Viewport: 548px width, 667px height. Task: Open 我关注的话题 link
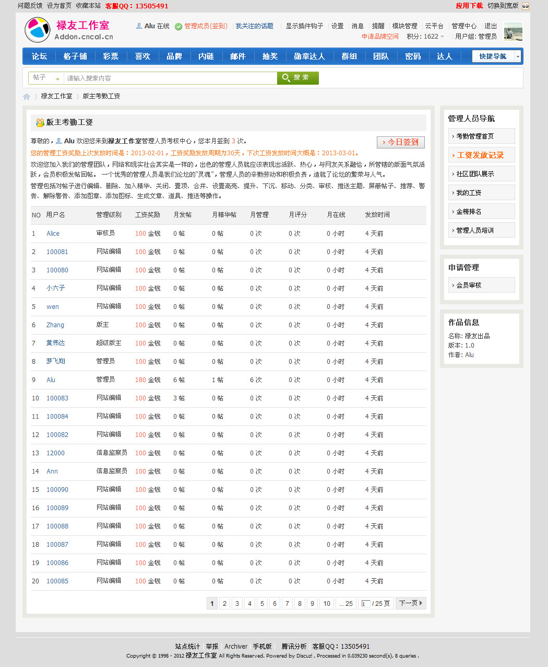click(254, 26)
